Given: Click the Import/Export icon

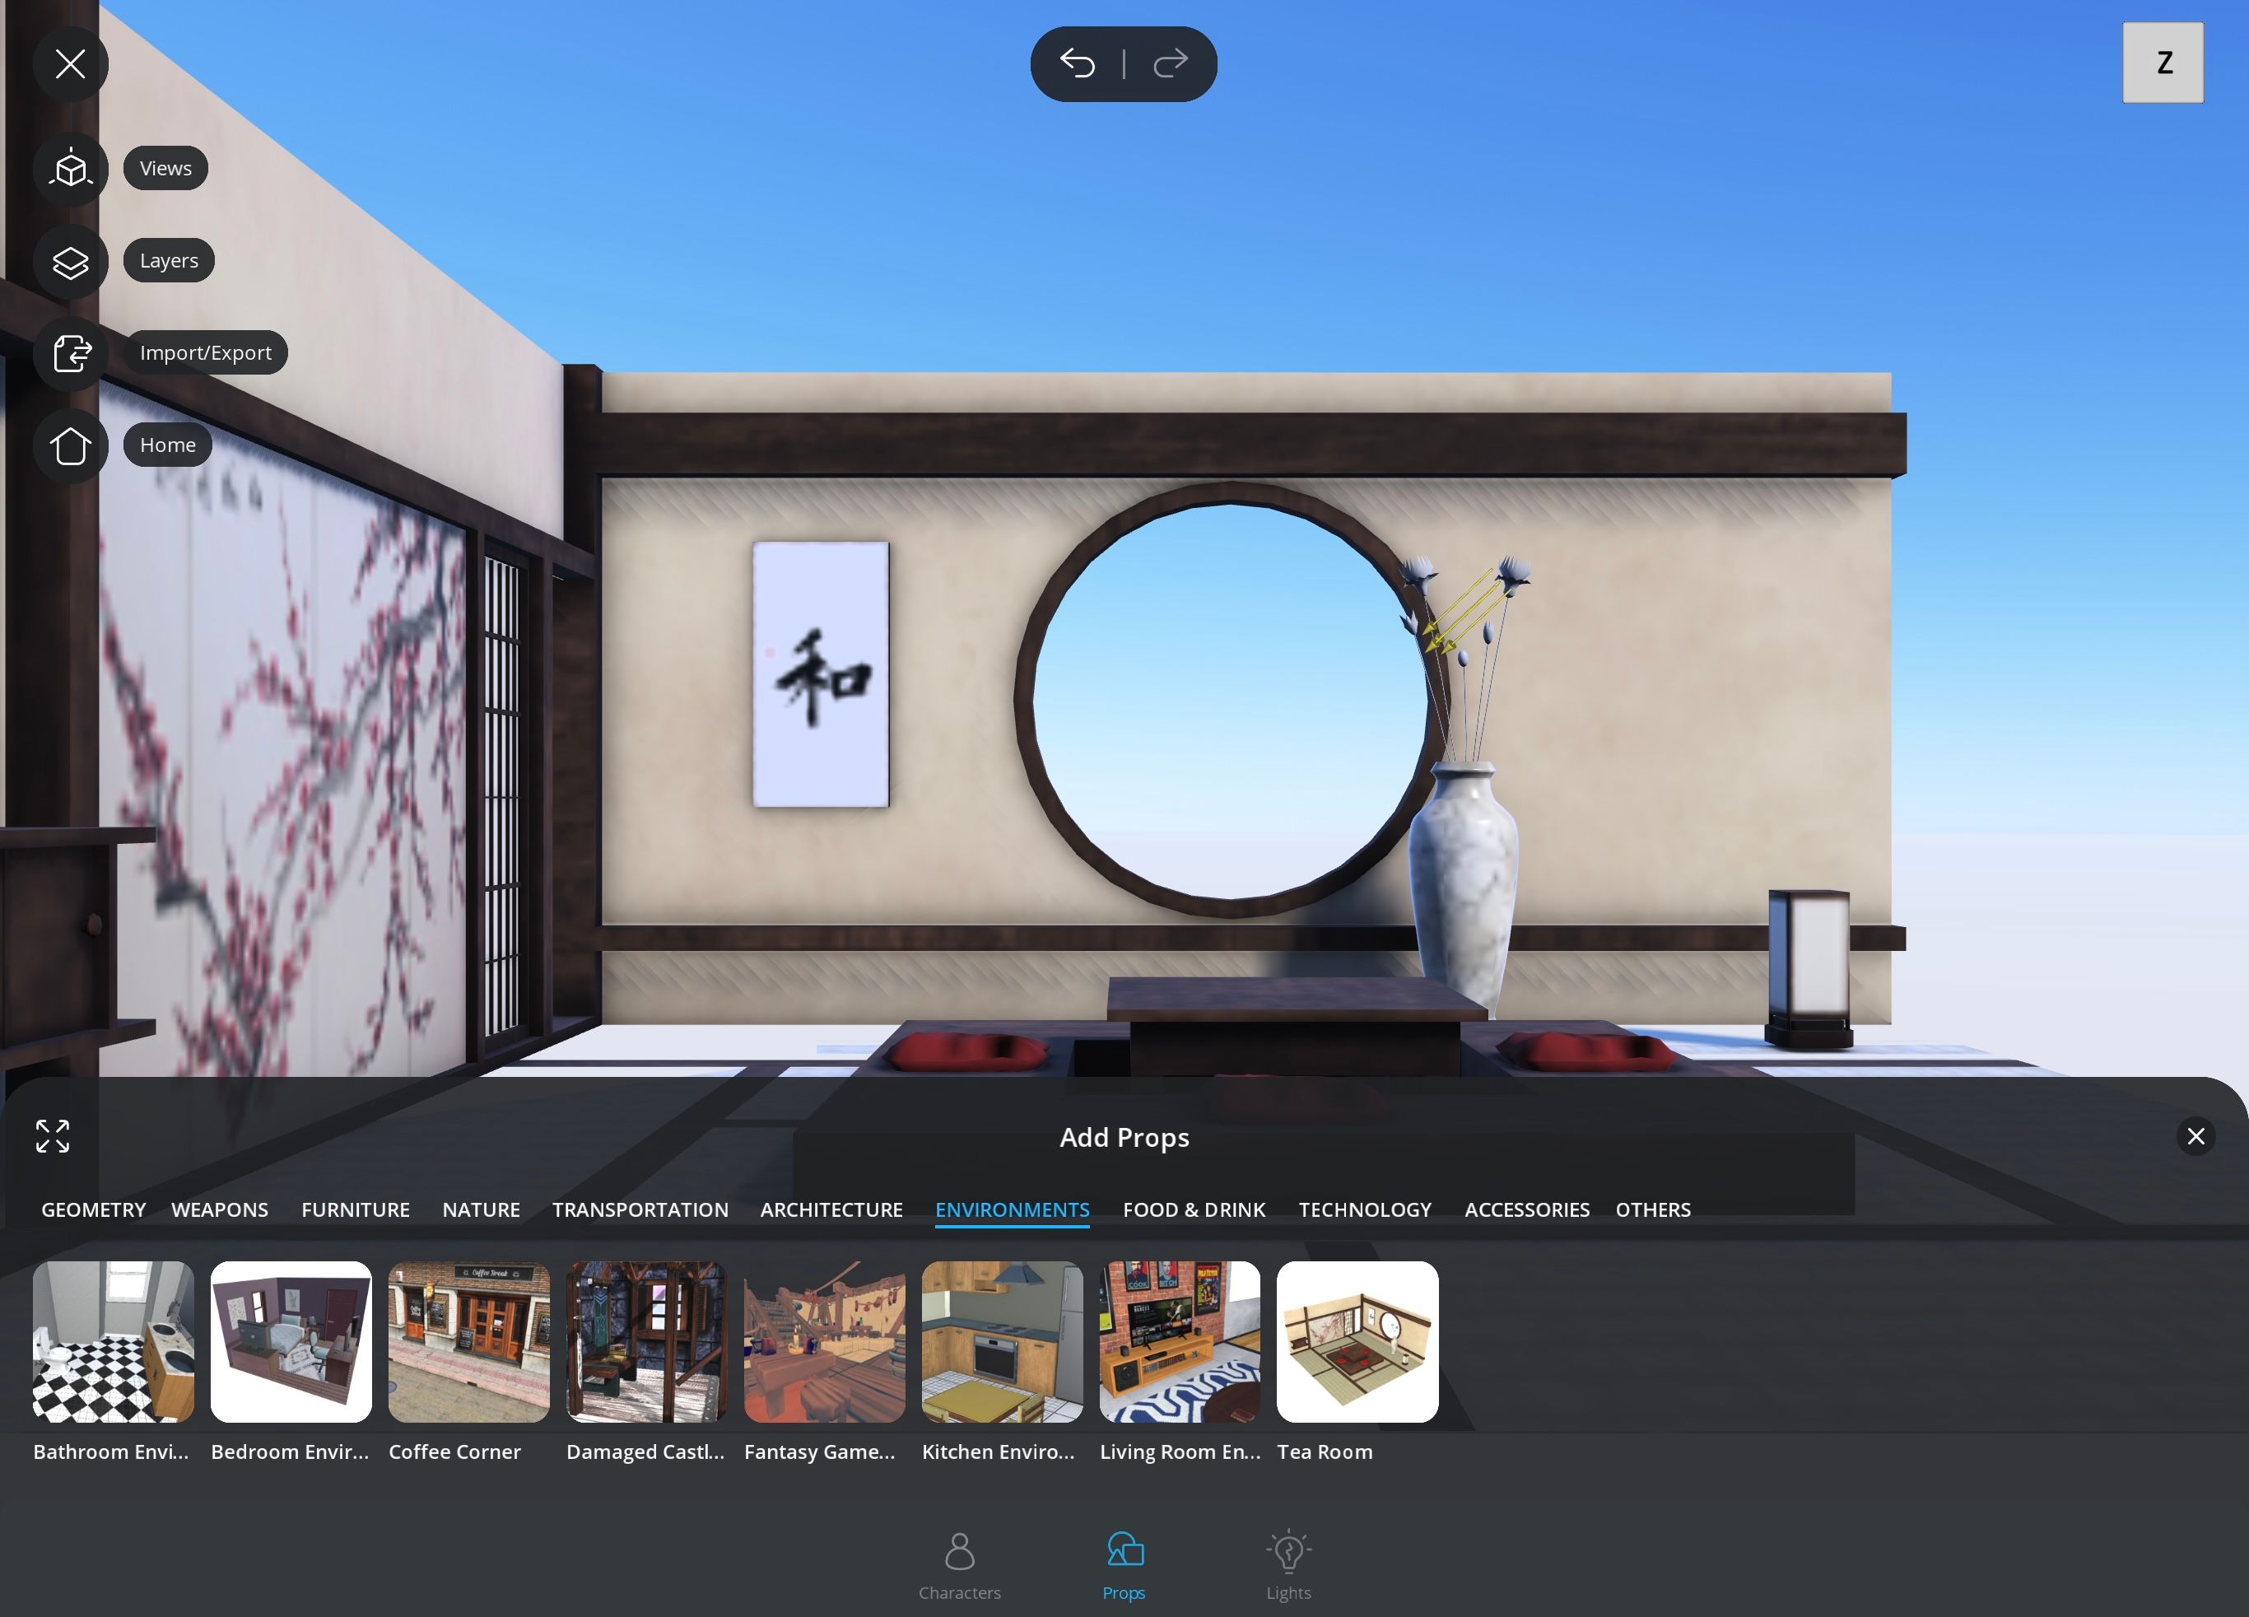Looking at the screenshot, I should click(71, 353).
